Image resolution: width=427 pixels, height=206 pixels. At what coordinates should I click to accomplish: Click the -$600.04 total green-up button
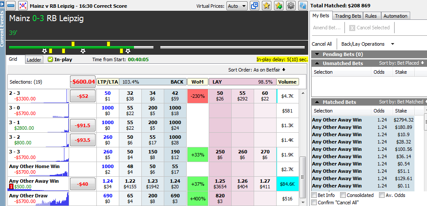[83, 81]
